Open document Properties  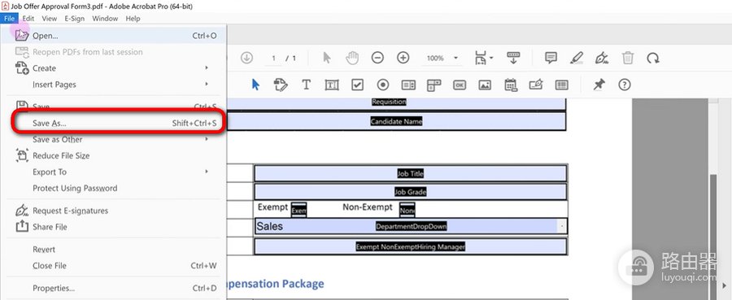point(113,289)
